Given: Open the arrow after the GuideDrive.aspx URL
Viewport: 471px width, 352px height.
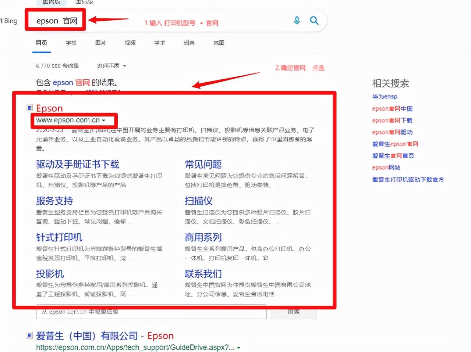Looking at the screenshot, I should click(239, 348).
